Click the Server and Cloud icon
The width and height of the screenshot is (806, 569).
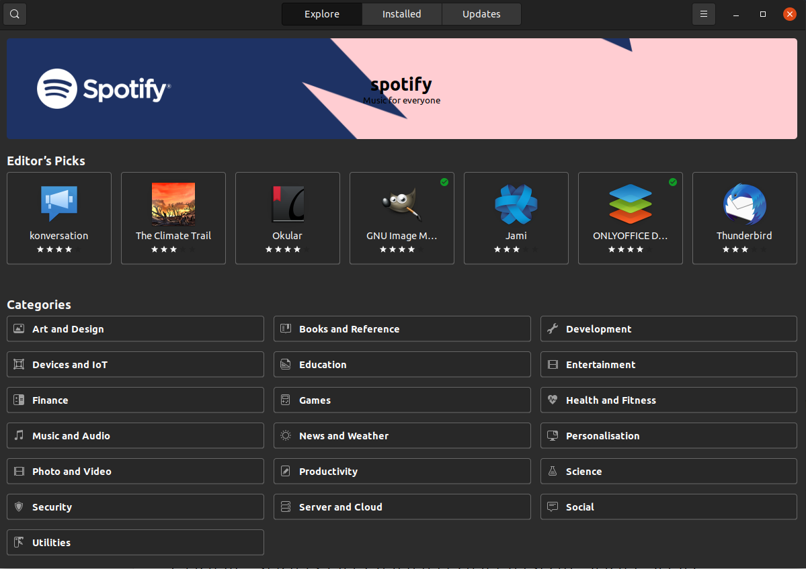click(286, 507)
